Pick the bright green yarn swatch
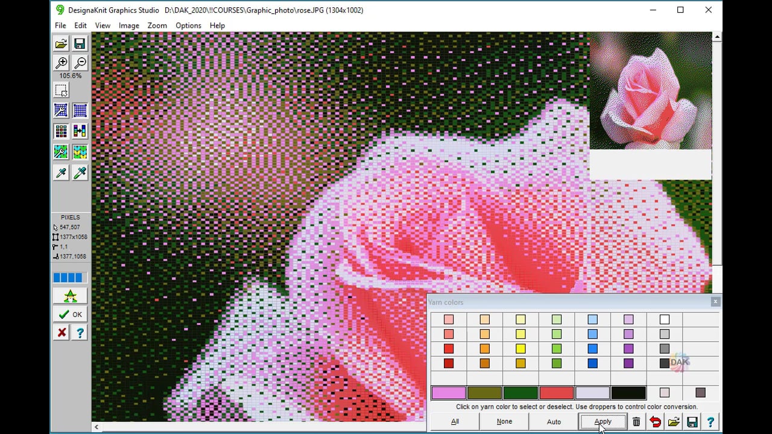 [556, 348]
